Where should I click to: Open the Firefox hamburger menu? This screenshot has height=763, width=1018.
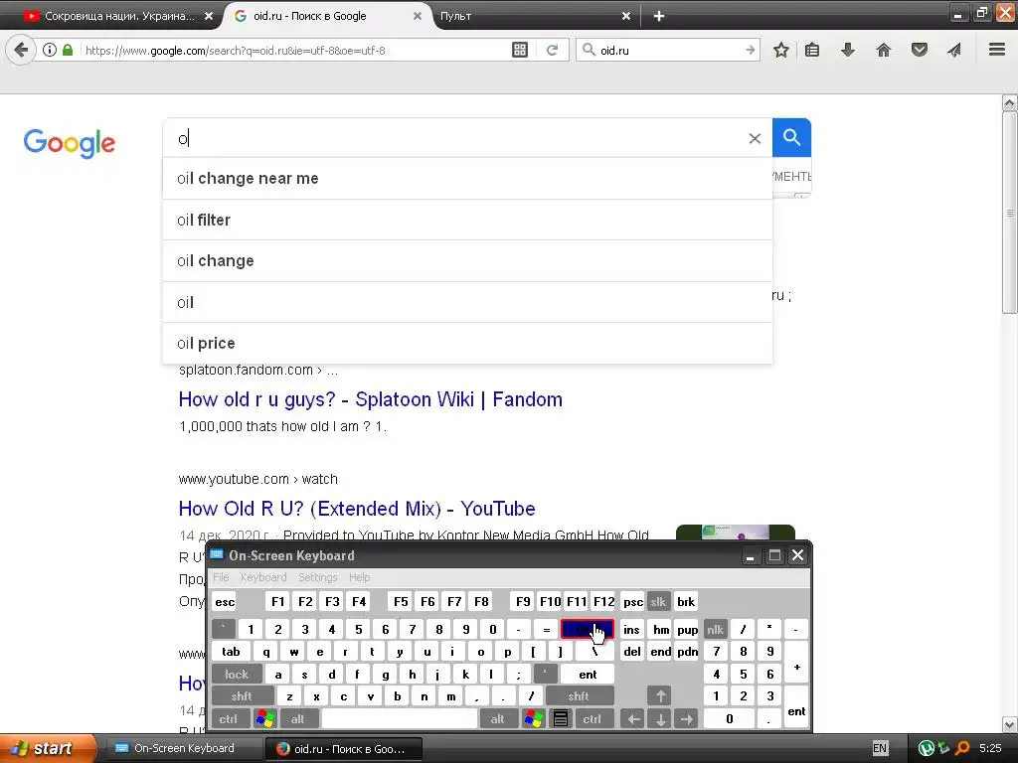click(997, 50)
